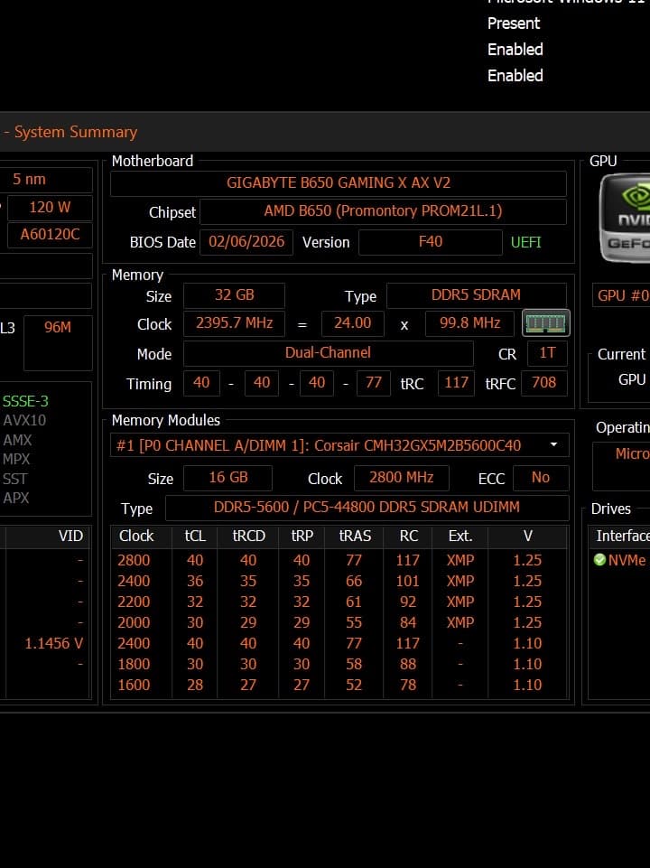Click the memory module icon next to 99.8 MHz
This screenshot has width=650, height=868.
[x=545, y=322]
